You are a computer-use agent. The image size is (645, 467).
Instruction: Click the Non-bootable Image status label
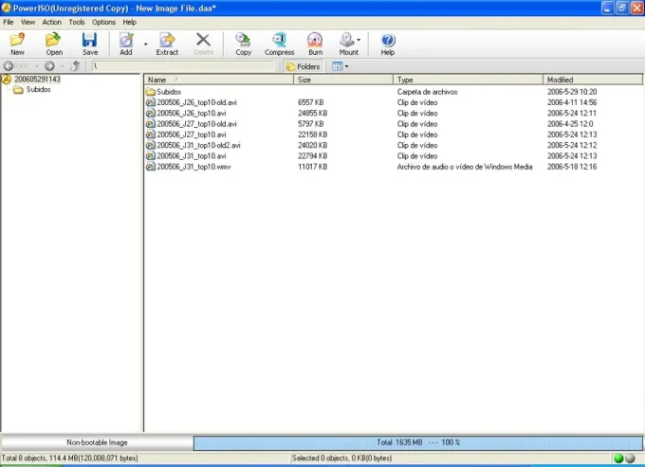coord(97,442)
